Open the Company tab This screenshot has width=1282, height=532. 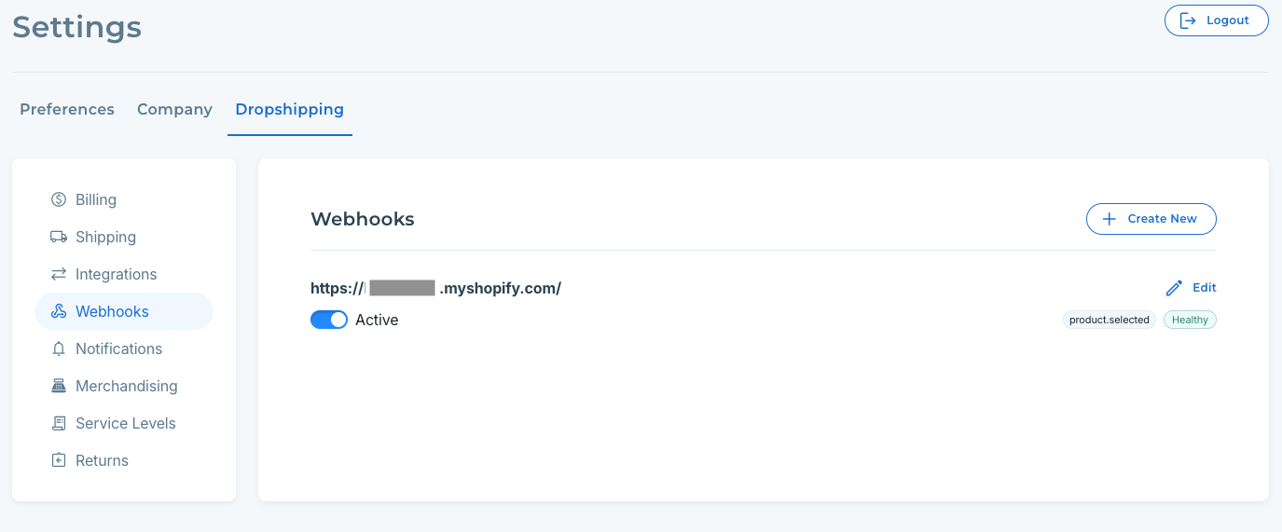point(174,109)
